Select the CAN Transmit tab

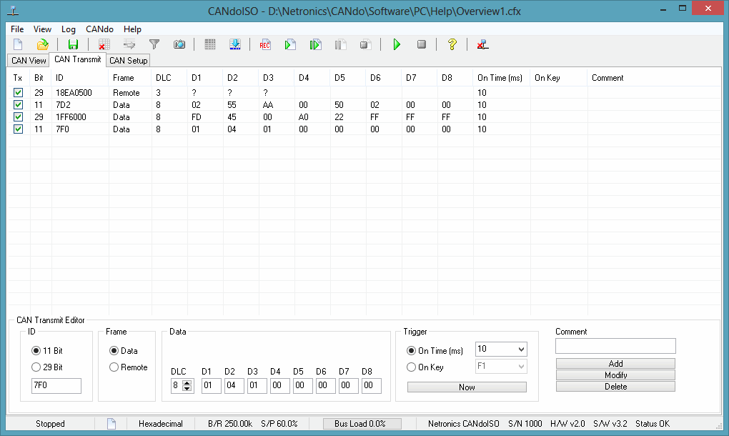point(78,59)
